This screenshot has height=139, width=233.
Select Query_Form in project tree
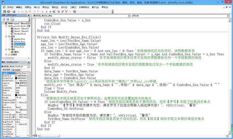tap(19, 47)
